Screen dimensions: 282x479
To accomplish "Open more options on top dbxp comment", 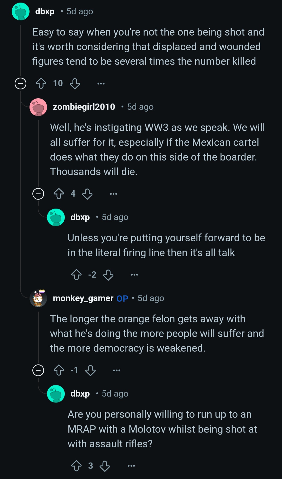I will [101, 84].
